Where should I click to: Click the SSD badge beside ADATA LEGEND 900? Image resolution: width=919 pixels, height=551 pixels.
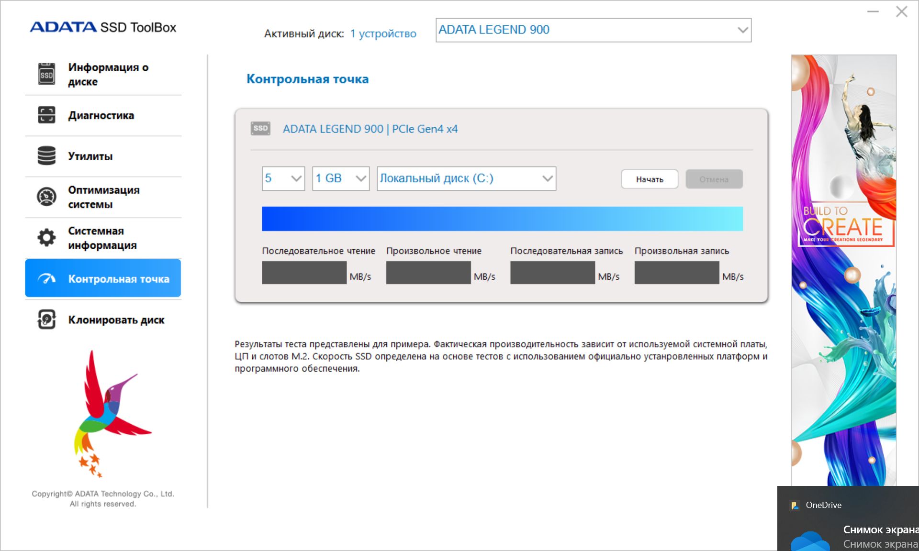(260, 128)
